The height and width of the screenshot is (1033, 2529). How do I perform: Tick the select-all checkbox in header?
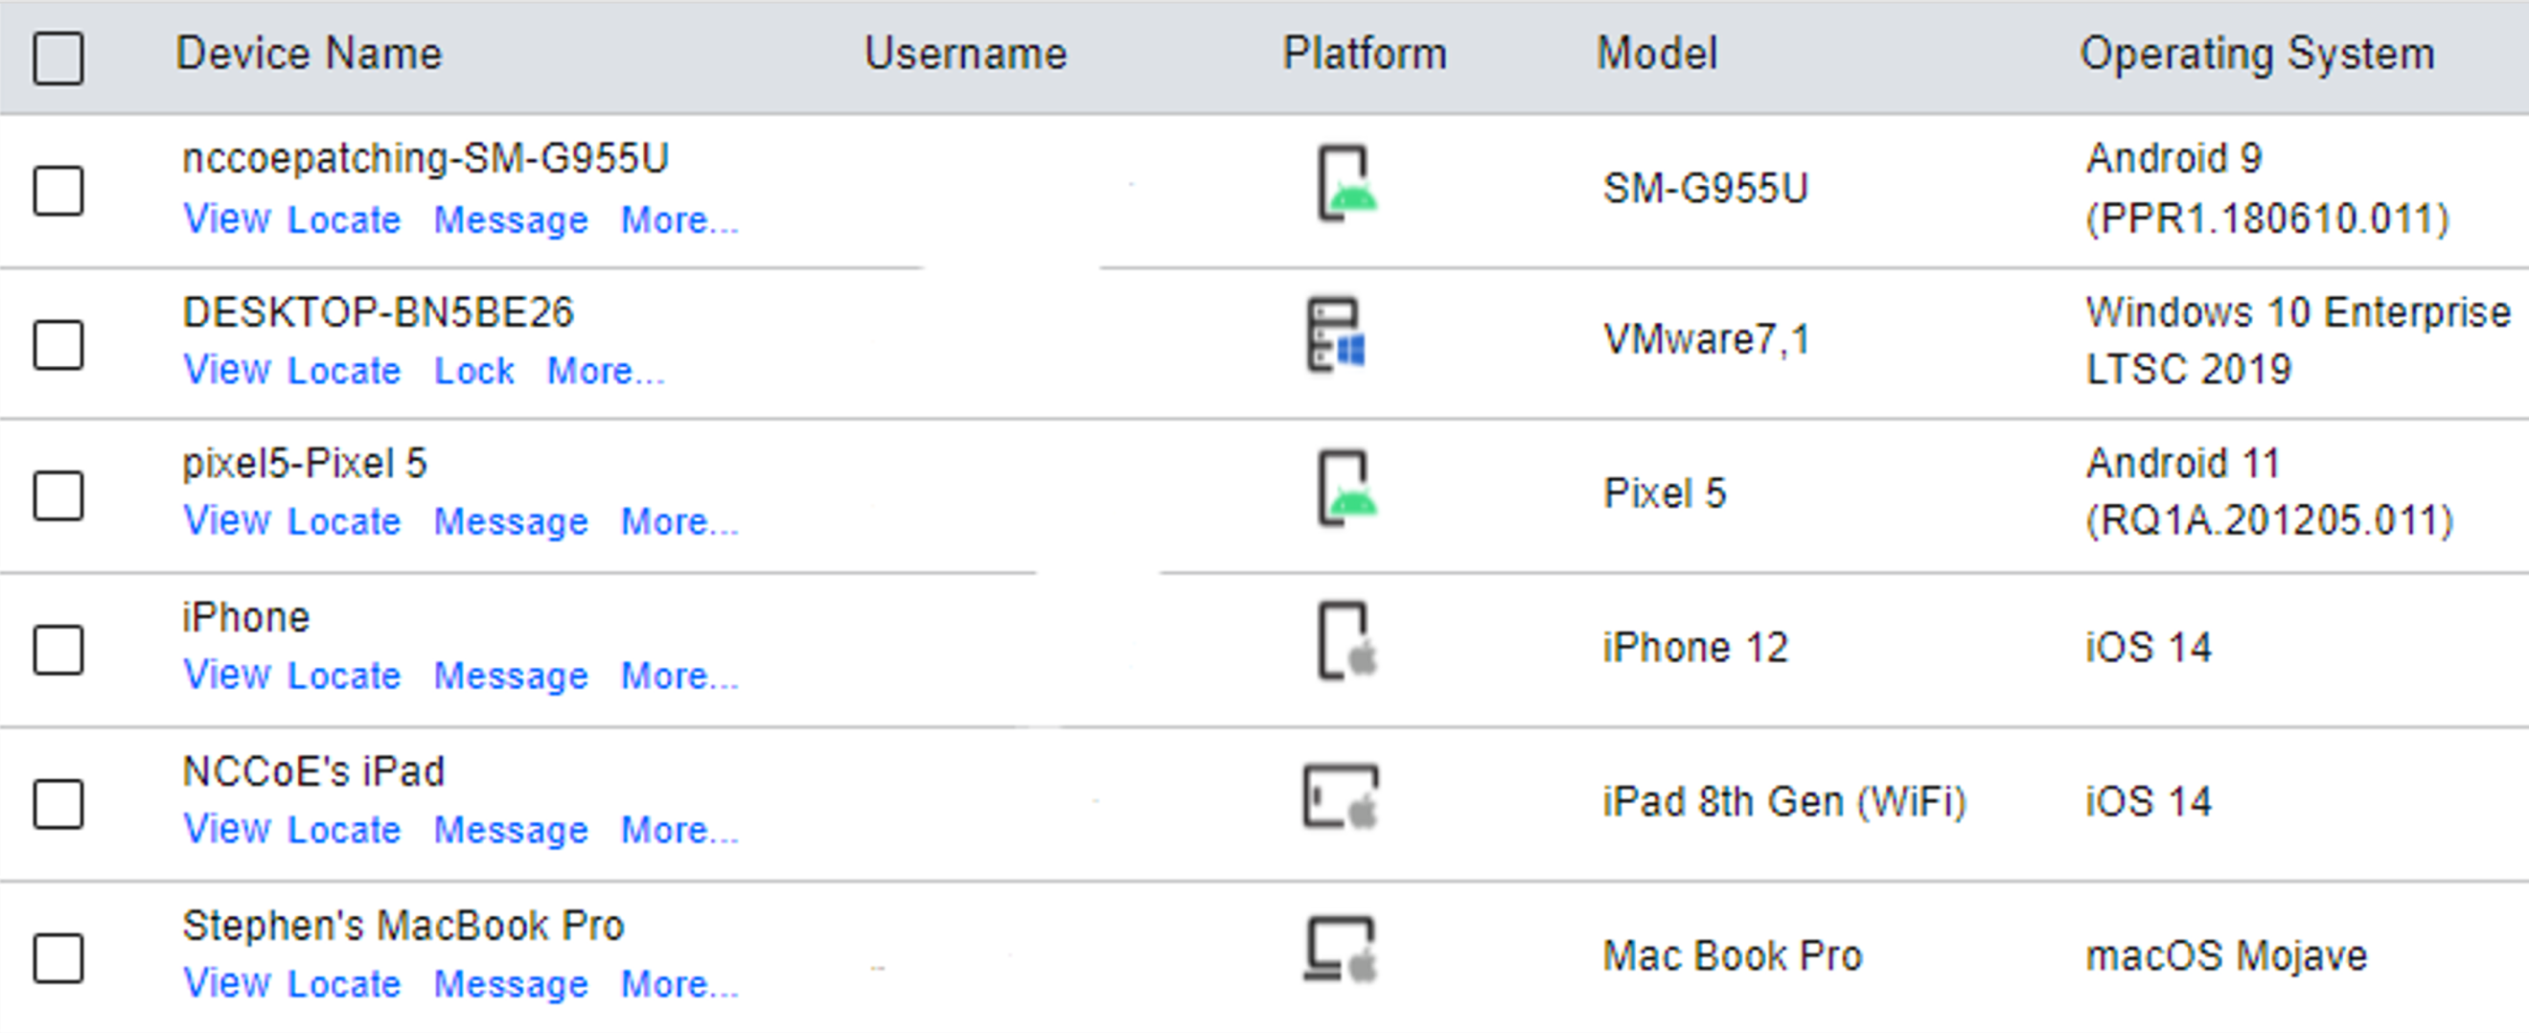57,57
